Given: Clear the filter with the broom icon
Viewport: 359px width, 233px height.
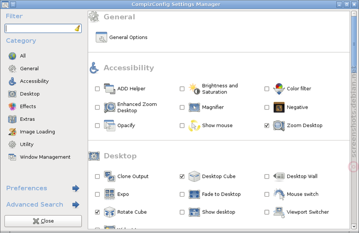Looking at the screenshot, I should pyautogui.click(x=77, y=28).
